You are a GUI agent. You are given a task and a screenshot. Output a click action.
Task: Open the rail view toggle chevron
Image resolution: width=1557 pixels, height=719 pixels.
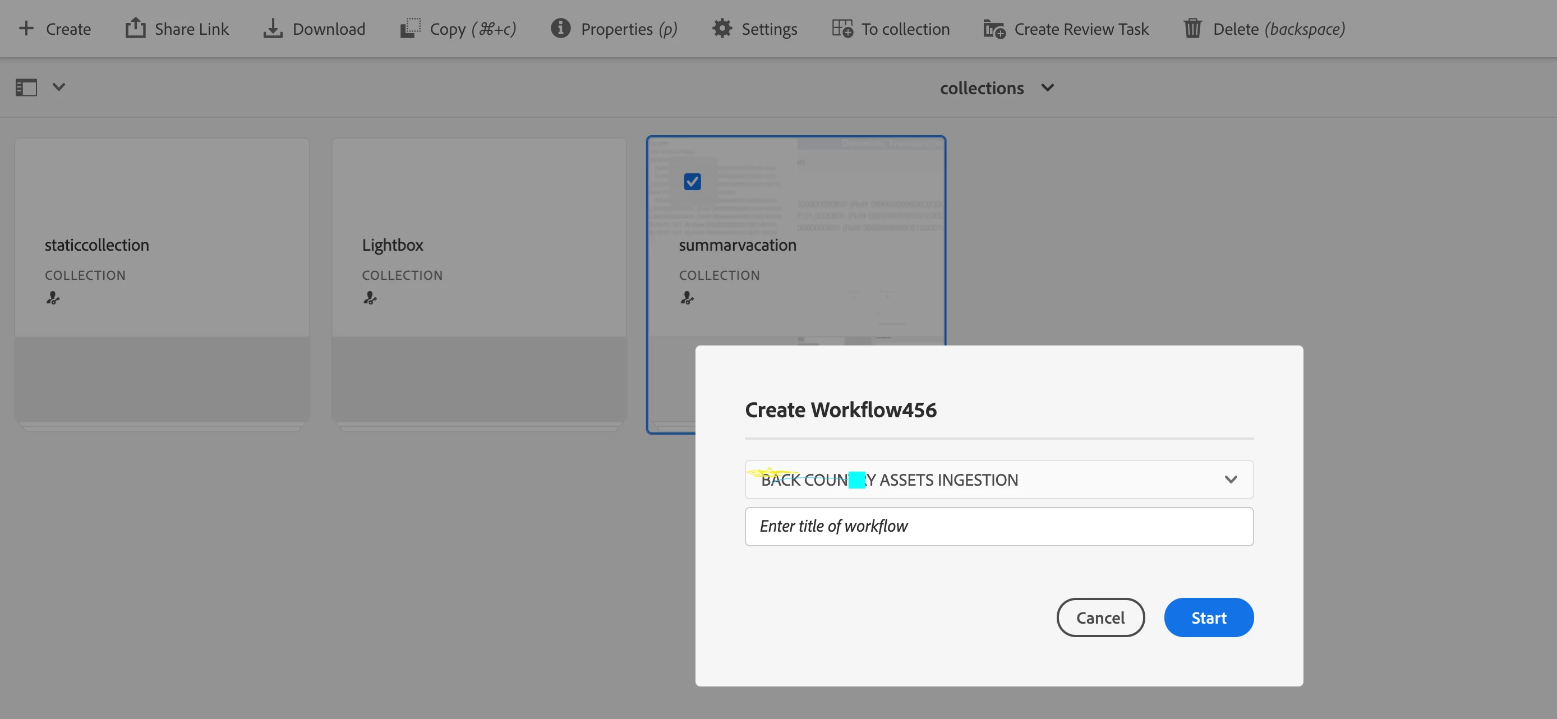pos(59,87)
